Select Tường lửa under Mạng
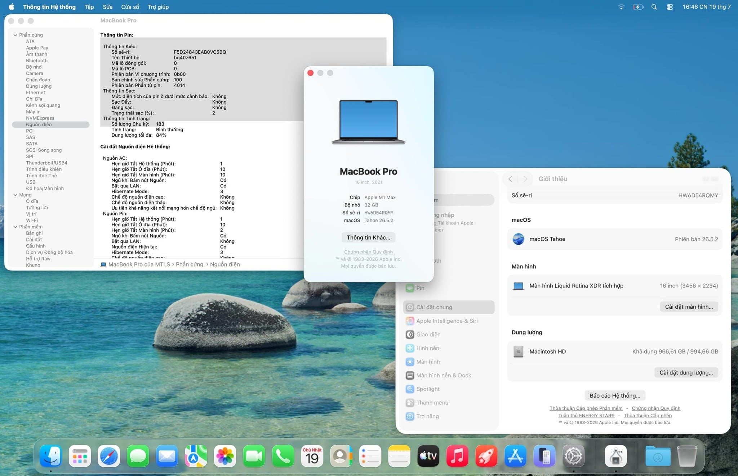 [x=51, y=208]
